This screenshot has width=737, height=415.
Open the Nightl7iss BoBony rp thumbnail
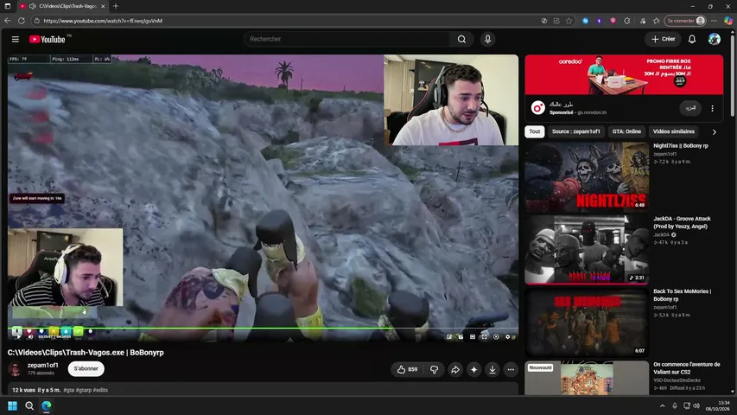click(x=587, y=177)
